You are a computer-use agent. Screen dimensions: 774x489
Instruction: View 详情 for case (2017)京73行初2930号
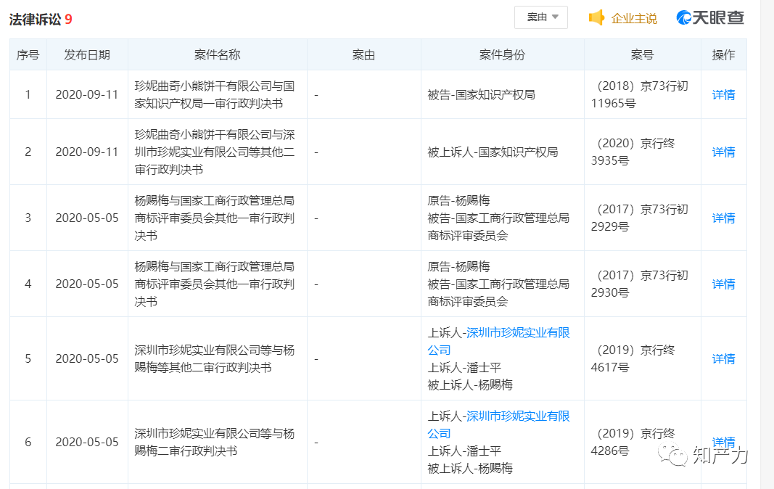[723, 284]
